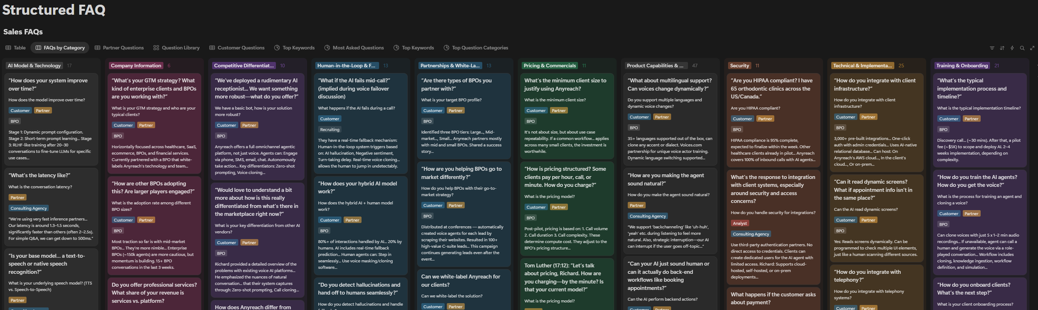Screen dimensions: 1038x310
Task: Click Recruiting tag on AI fails mid-call card
Action: pos(330,130)
